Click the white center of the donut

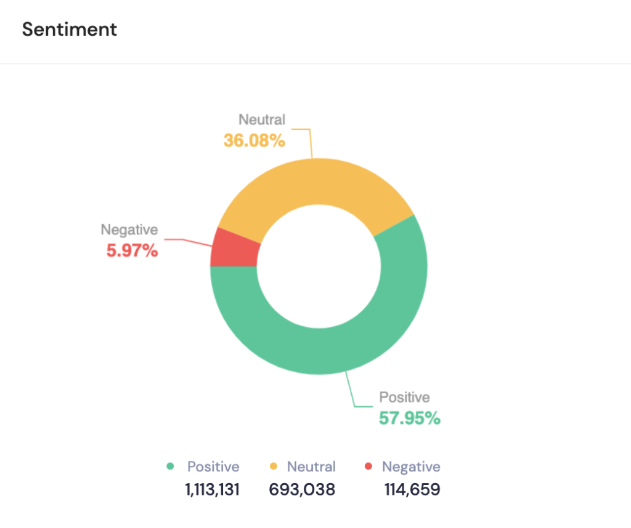(x=318, y=266)
